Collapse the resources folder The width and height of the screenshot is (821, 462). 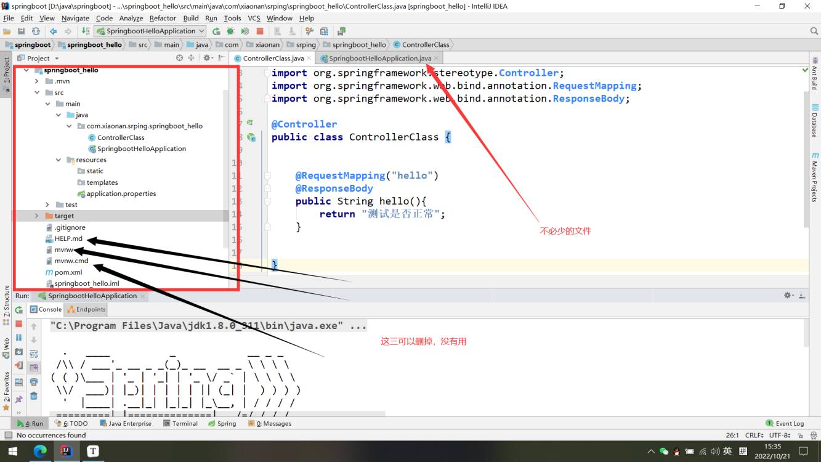[59, 160]
